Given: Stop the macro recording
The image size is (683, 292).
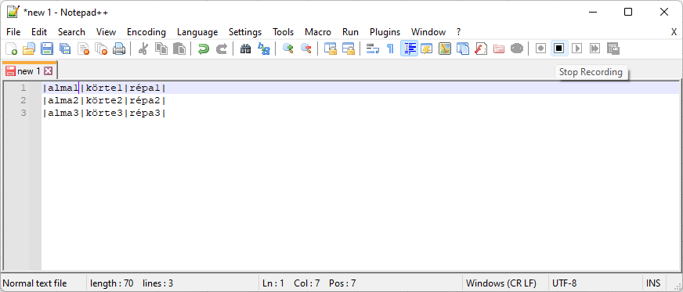Looking at the screenshot, I should pyautogui.click(x=559, y=49).
